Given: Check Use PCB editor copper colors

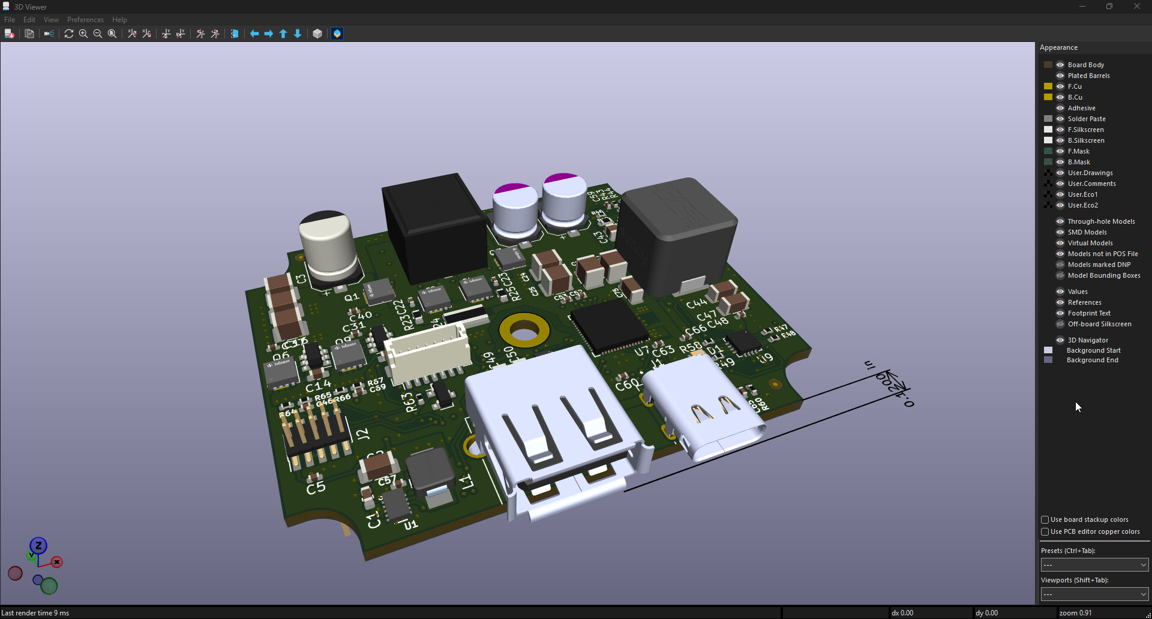Looking at the screenshot, I should click(x=1045, y=531).
